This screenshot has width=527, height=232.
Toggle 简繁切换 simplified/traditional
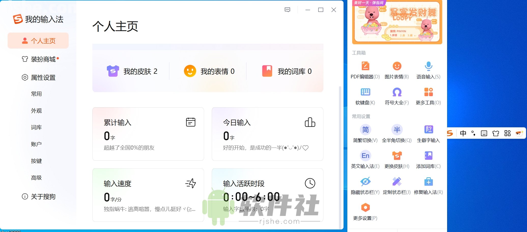click(365, 134)
